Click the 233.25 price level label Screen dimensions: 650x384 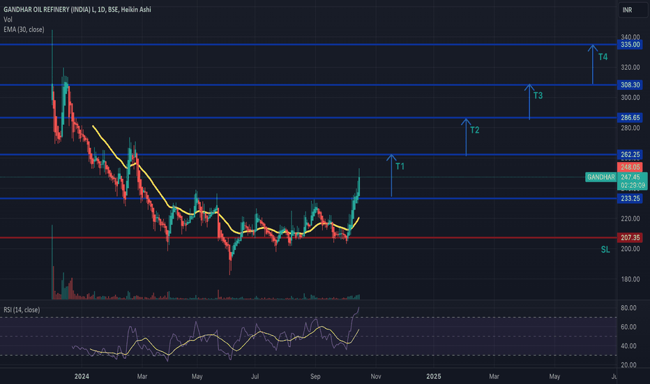coord(630,198)
